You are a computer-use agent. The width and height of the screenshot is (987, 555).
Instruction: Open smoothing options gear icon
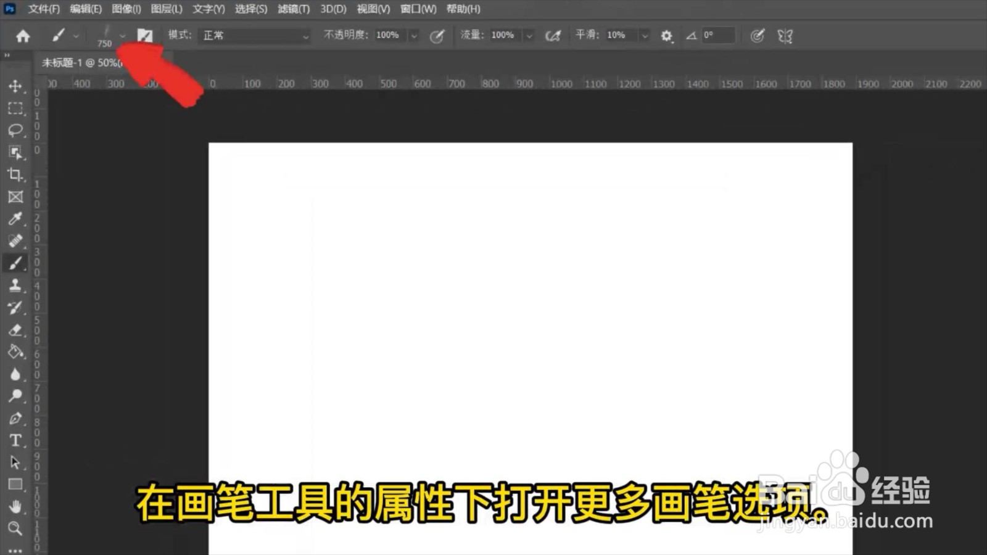[666, 36]
